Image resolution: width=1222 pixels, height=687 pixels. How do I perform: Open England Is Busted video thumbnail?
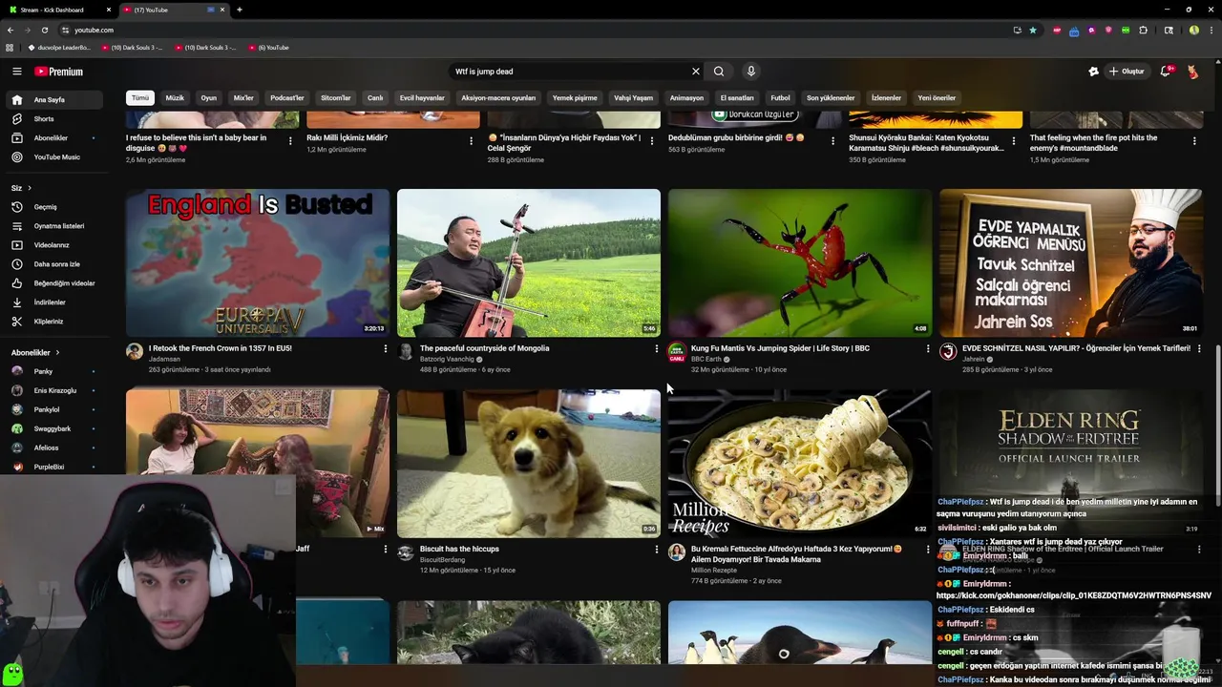pyautogui.click(x=258, y=262)
